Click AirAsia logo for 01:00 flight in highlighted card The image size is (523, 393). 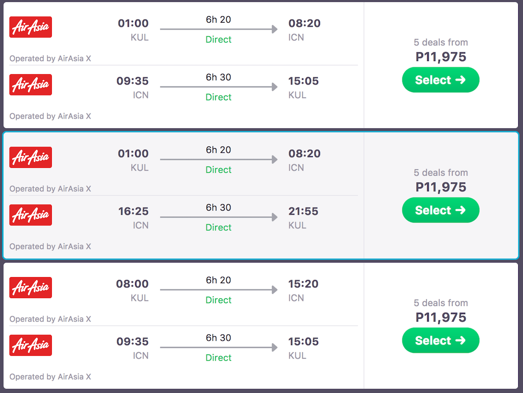tap(31, 157)
